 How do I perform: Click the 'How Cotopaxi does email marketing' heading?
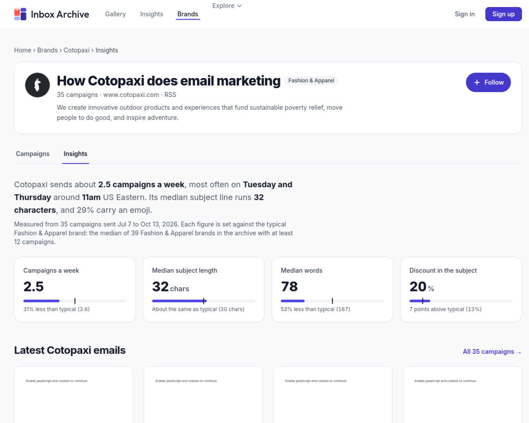[168, 81]
